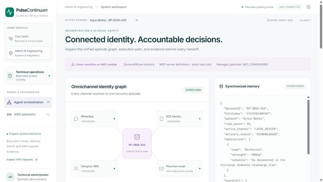Click the Admin & engineering breadcrumb

(79, 7)
